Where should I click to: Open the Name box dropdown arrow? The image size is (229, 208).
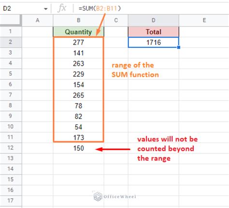pos(46,9)
